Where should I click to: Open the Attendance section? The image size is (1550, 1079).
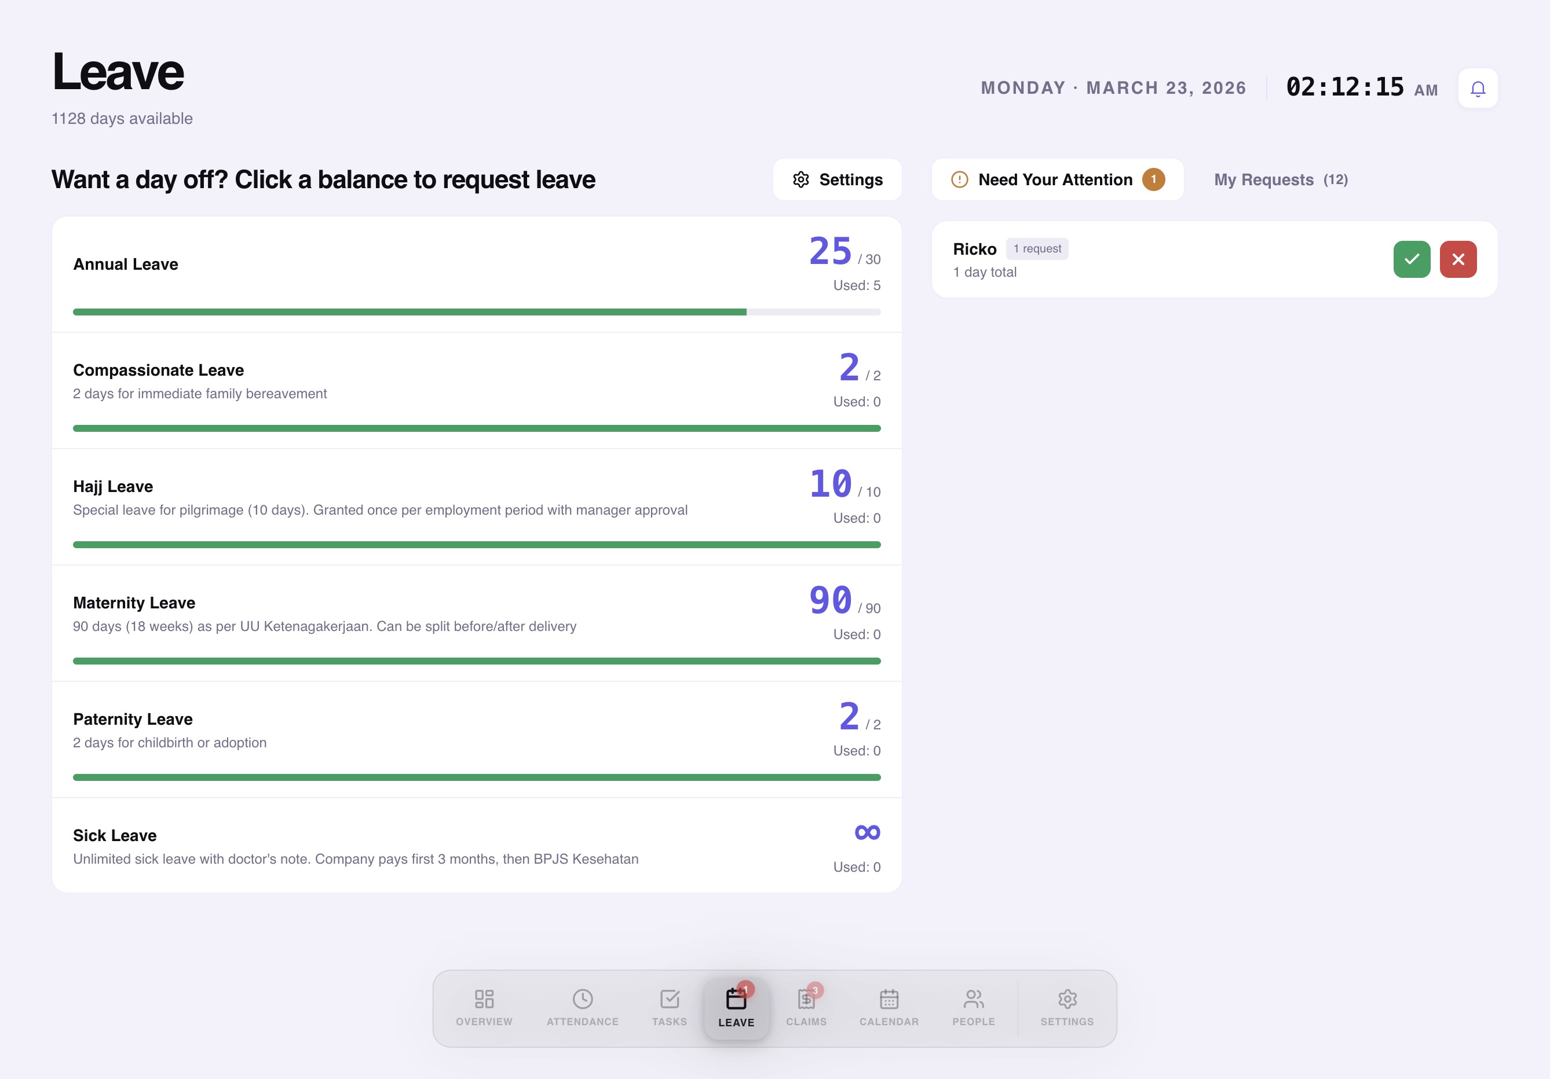point(583,1008)
